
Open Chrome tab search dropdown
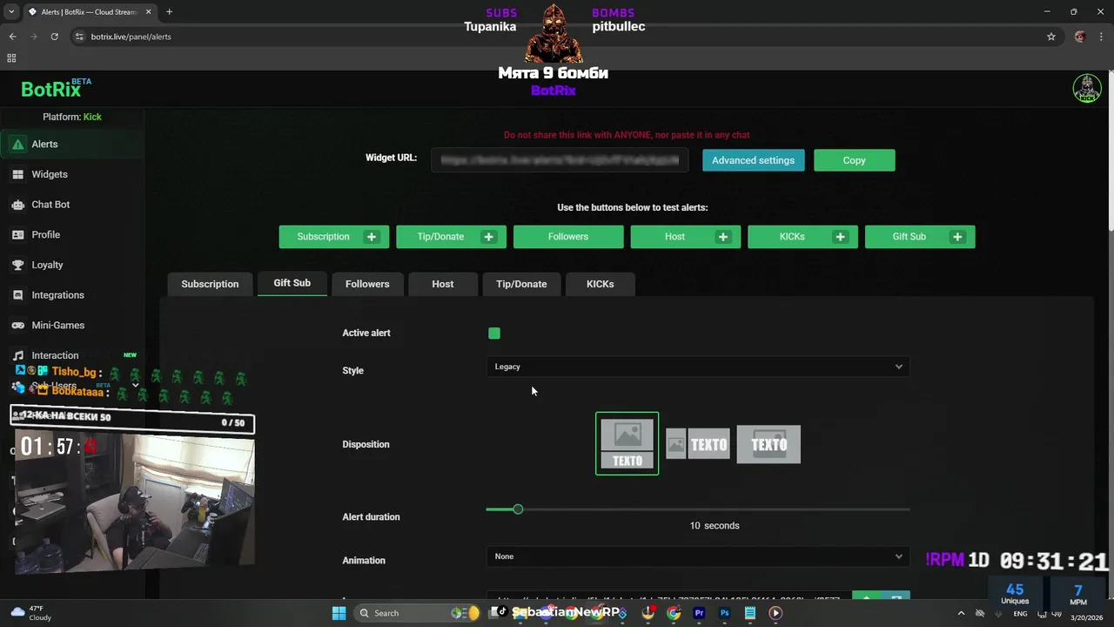coord(11,12)
